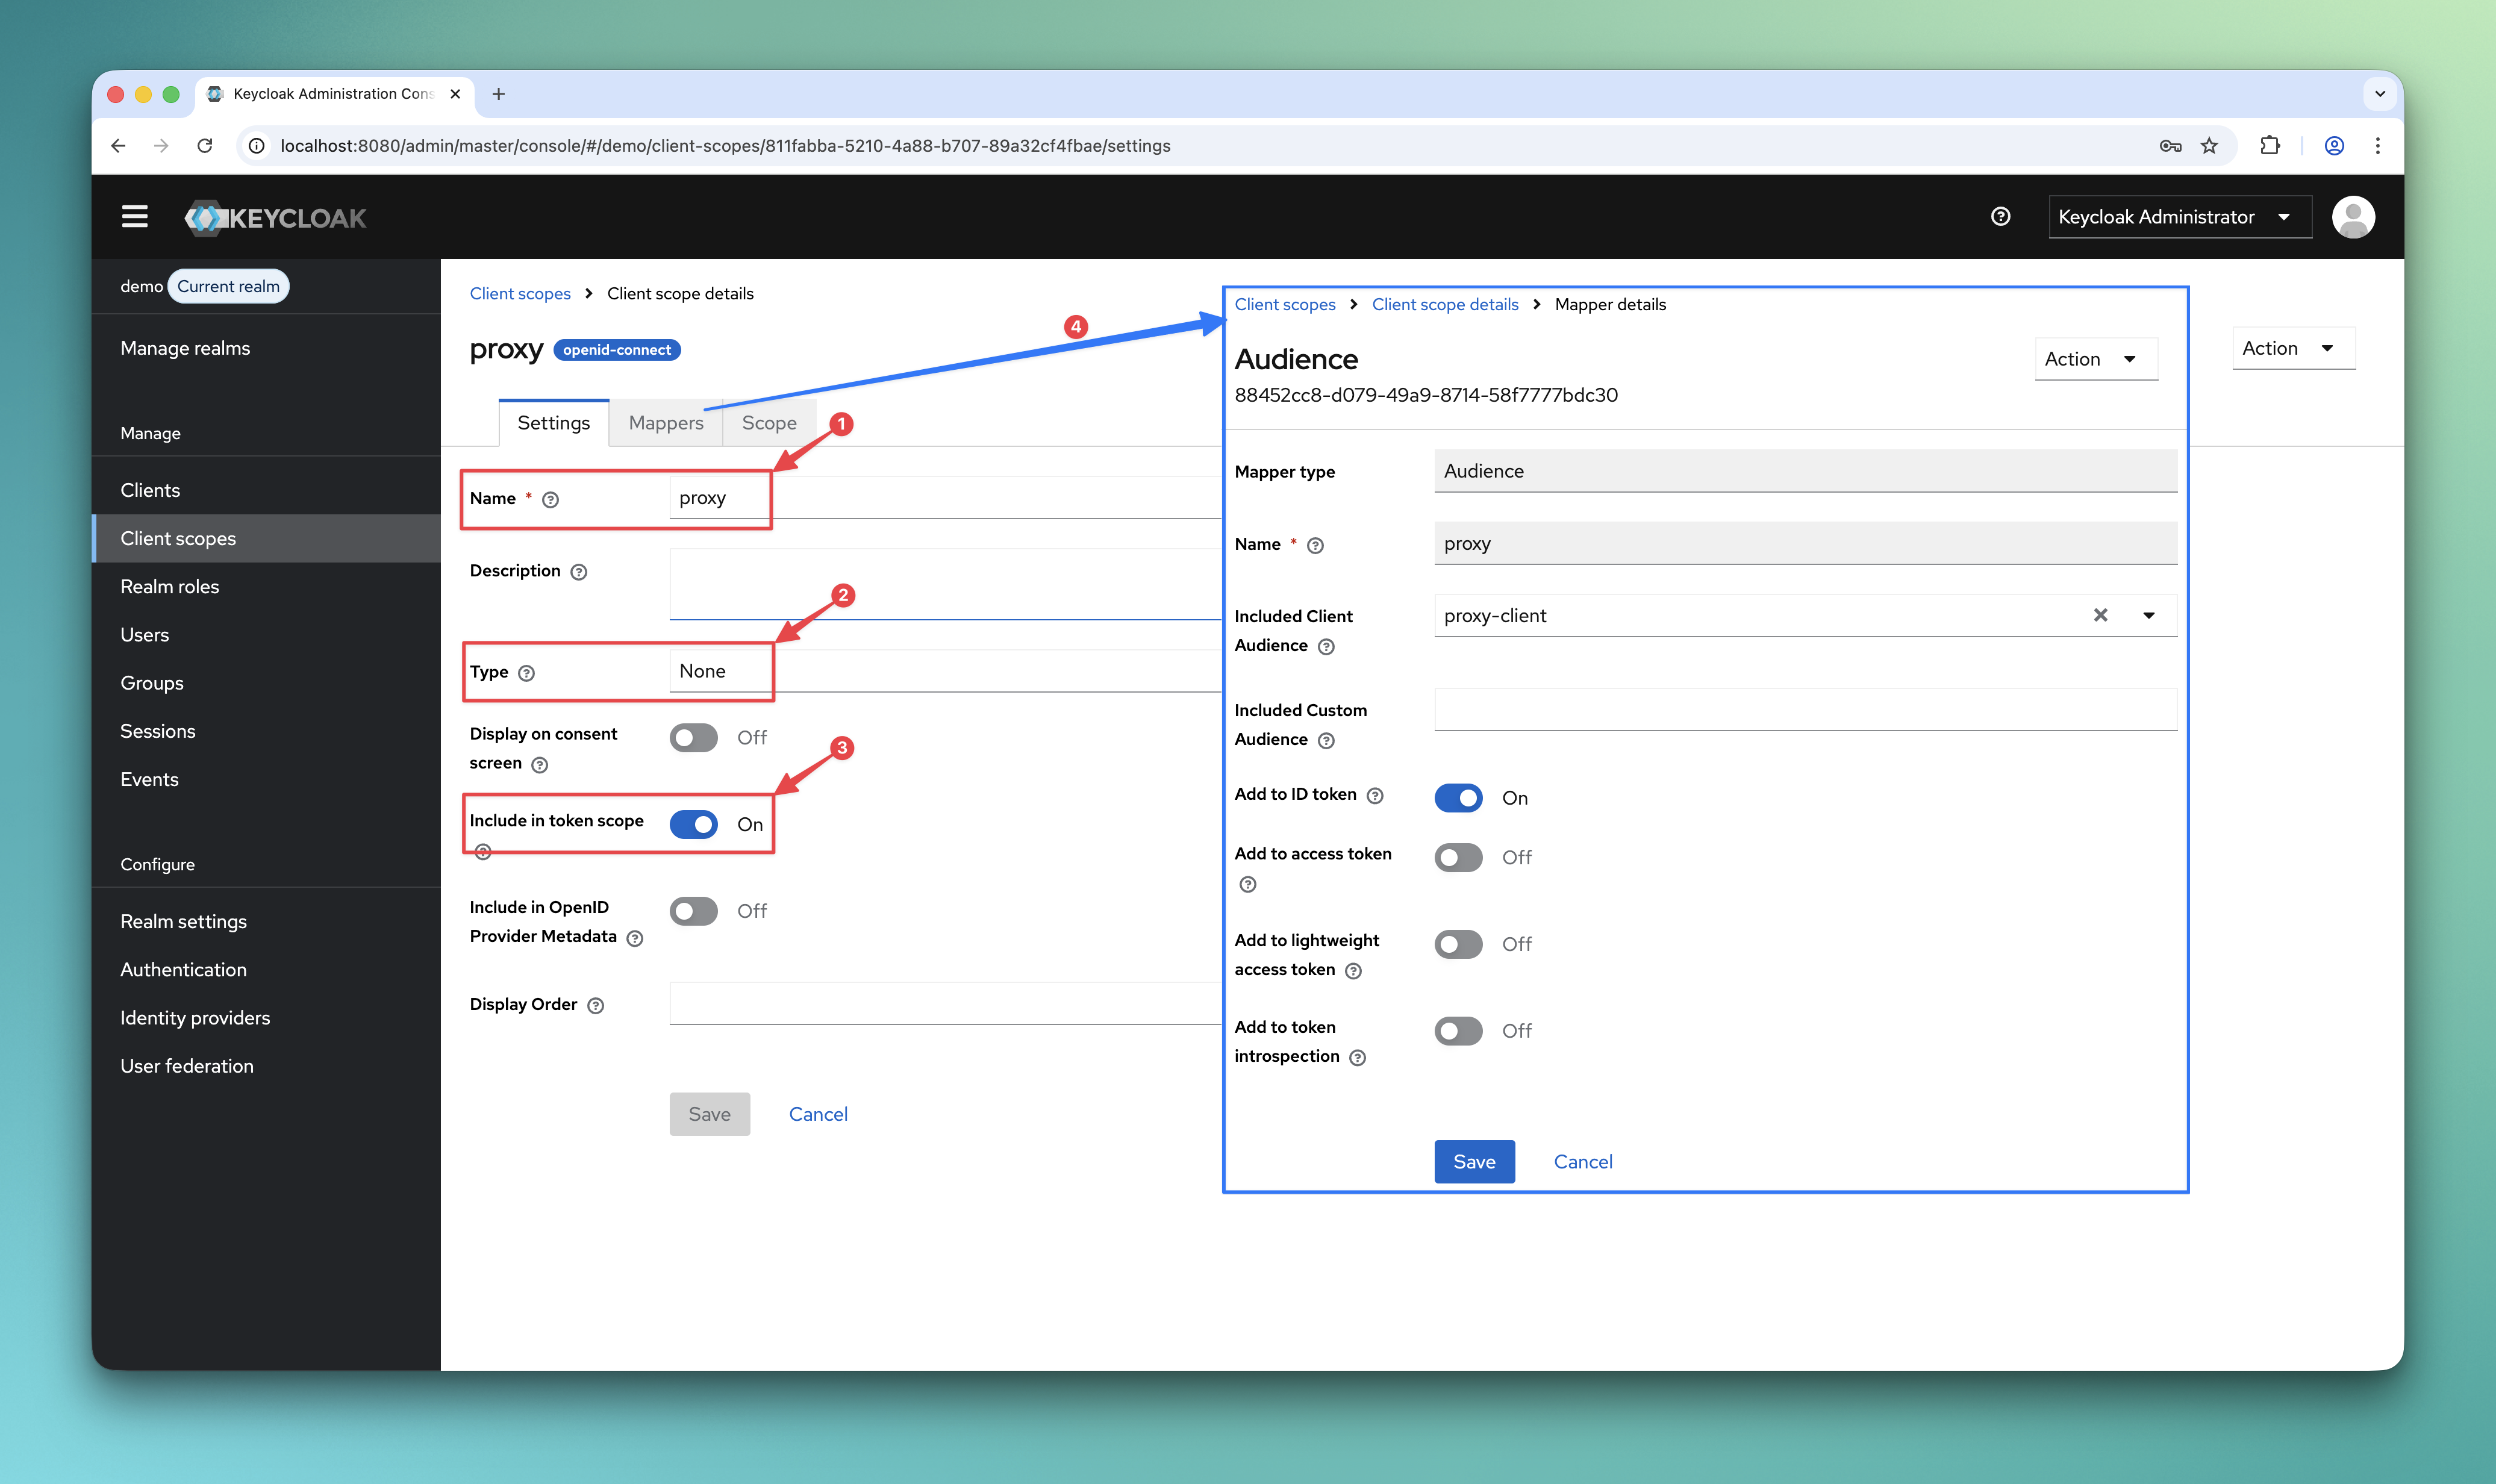Show help for Type field
This screenshot has width=2496, height=1484.
tap(526, 673)
